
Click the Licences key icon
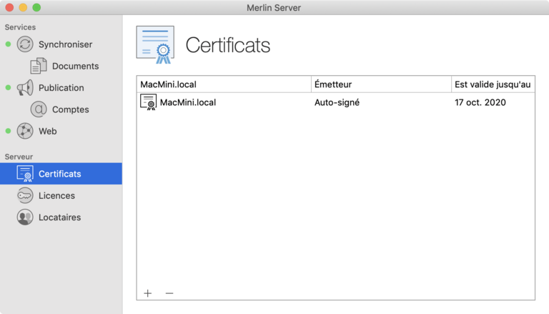(25, 195)
